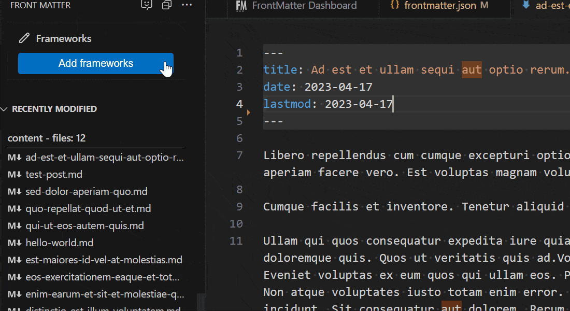Viewport: 570px width, 311px height.
Task: Click the highlighted word 'aut' in title line
Action: coord(472,70)
